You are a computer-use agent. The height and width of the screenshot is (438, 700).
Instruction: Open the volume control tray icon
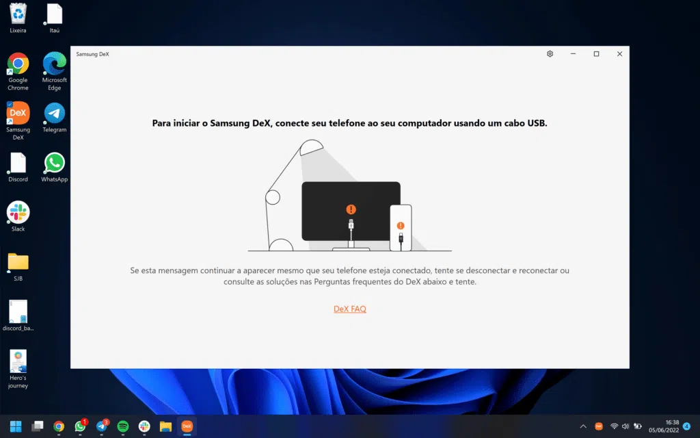pyautogui.click(x=624, y=426)
